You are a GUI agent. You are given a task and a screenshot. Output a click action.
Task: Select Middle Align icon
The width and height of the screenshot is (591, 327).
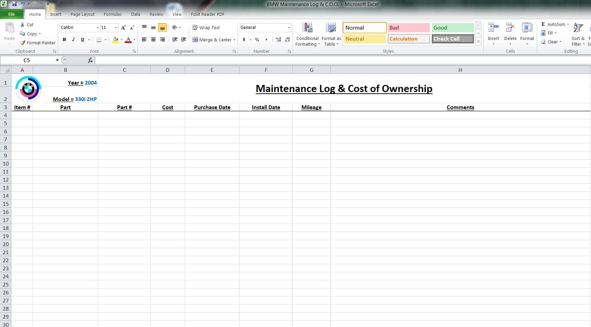(x=153, y=28)
